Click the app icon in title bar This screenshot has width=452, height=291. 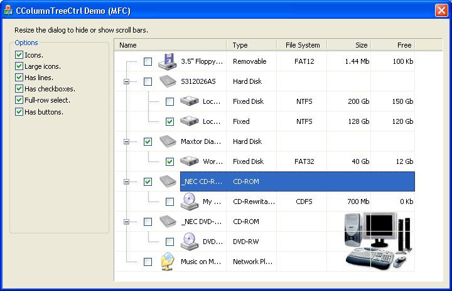[8, 10]
